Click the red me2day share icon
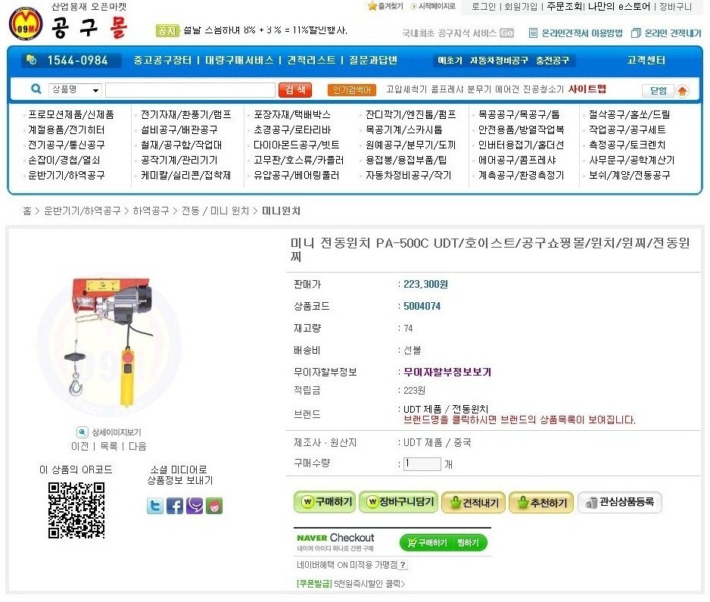The image size is (710, 602). click(214, 506)
